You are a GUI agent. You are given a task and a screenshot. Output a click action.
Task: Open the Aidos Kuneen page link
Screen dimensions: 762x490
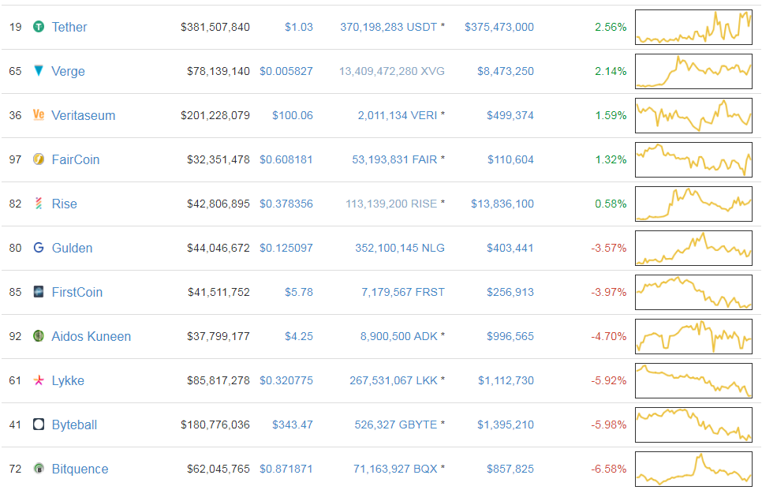(x=91, y=337)
